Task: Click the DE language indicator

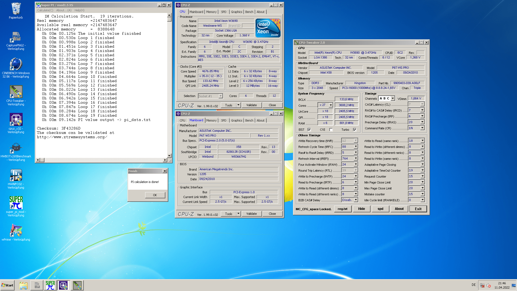Action: (474, 285)
